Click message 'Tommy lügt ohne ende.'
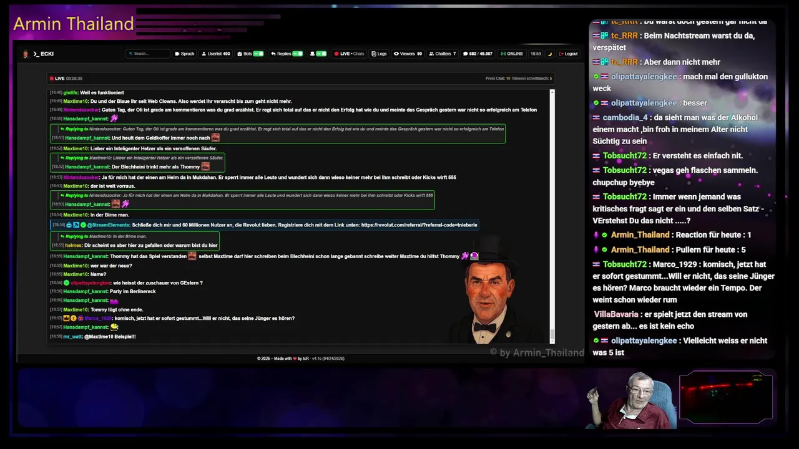This screenshot has width=799, height=449. point(117,309)
